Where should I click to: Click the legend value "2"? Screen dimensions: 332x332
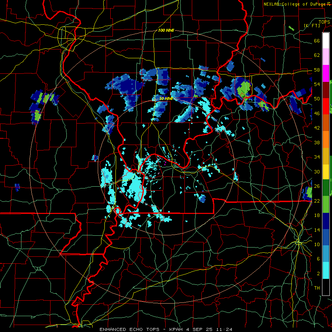click(318, 274)
